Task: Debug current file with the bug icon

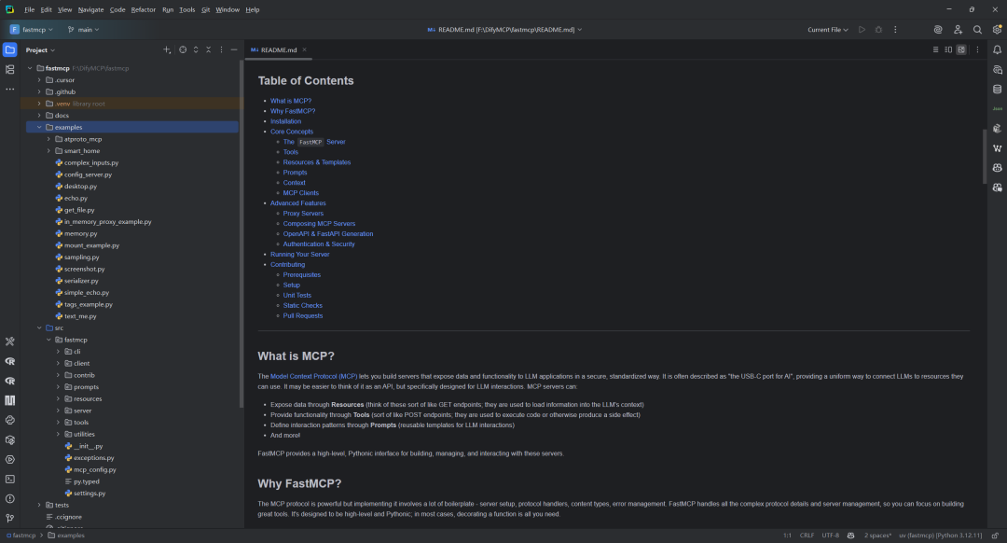Action: (x=878, y=30)
